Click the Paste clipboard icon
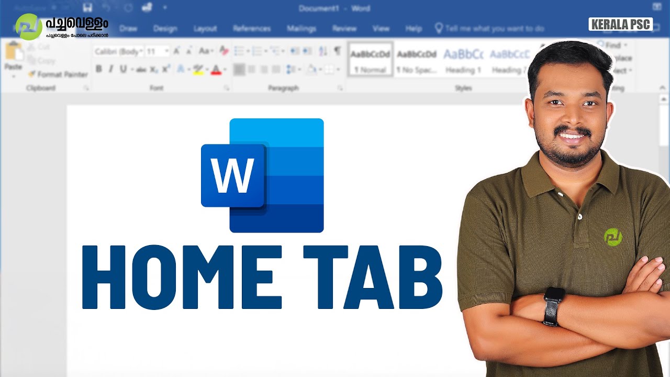Screen dimensions: 670x377 14,52
